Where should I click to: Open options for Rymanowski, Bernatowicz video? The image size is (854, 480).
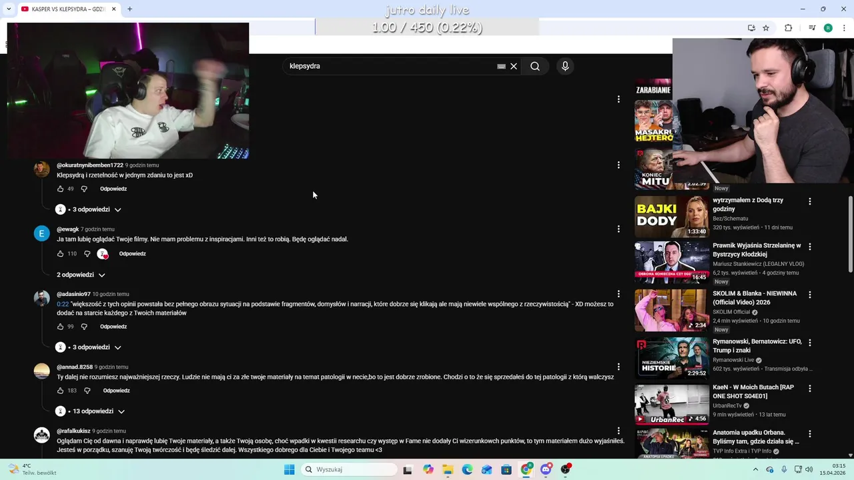click(810, 343)
